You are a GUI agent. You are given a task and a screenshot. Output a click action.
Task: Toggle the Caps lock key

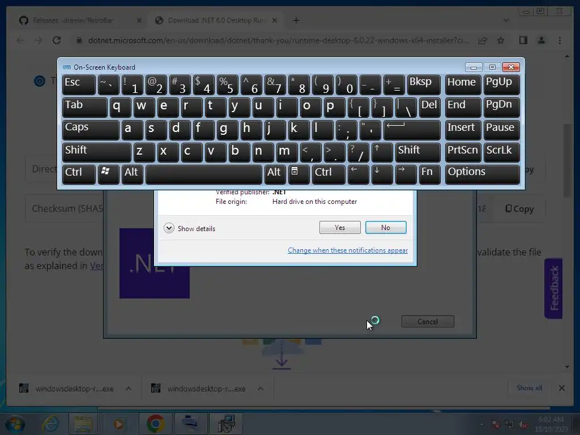[91, 130]
